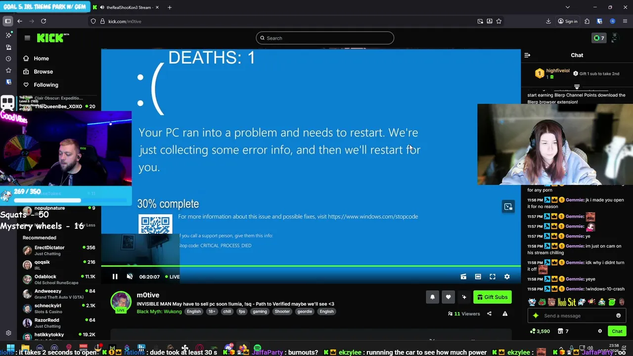The height and width of the screenshot is (356, 633).
Task: Open the emote picker in the message box
Action: pos(618,316)
